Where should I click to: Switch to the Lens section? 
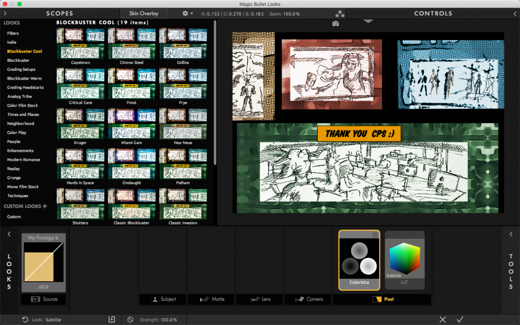tap(260, 299)
